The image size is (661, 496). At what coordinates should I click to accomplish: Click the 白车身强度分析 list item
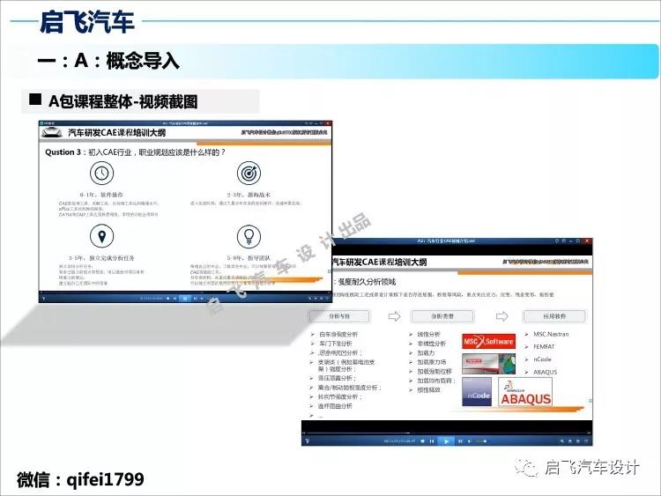(338, 334)
